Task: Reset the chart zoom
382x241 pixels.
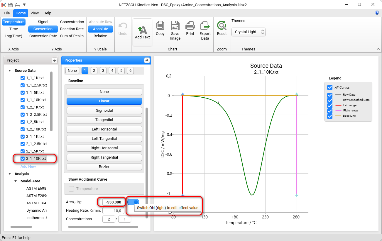Action: tap(222, 29)
